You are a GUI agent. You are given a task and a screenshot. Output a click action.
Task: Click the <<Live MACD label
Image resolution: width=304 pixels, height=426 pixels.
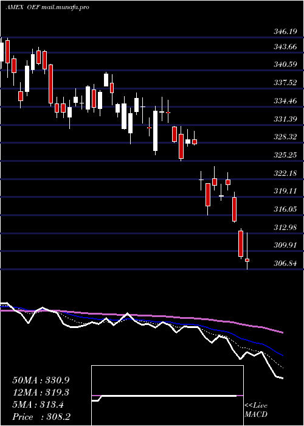(x=256, y=410)
